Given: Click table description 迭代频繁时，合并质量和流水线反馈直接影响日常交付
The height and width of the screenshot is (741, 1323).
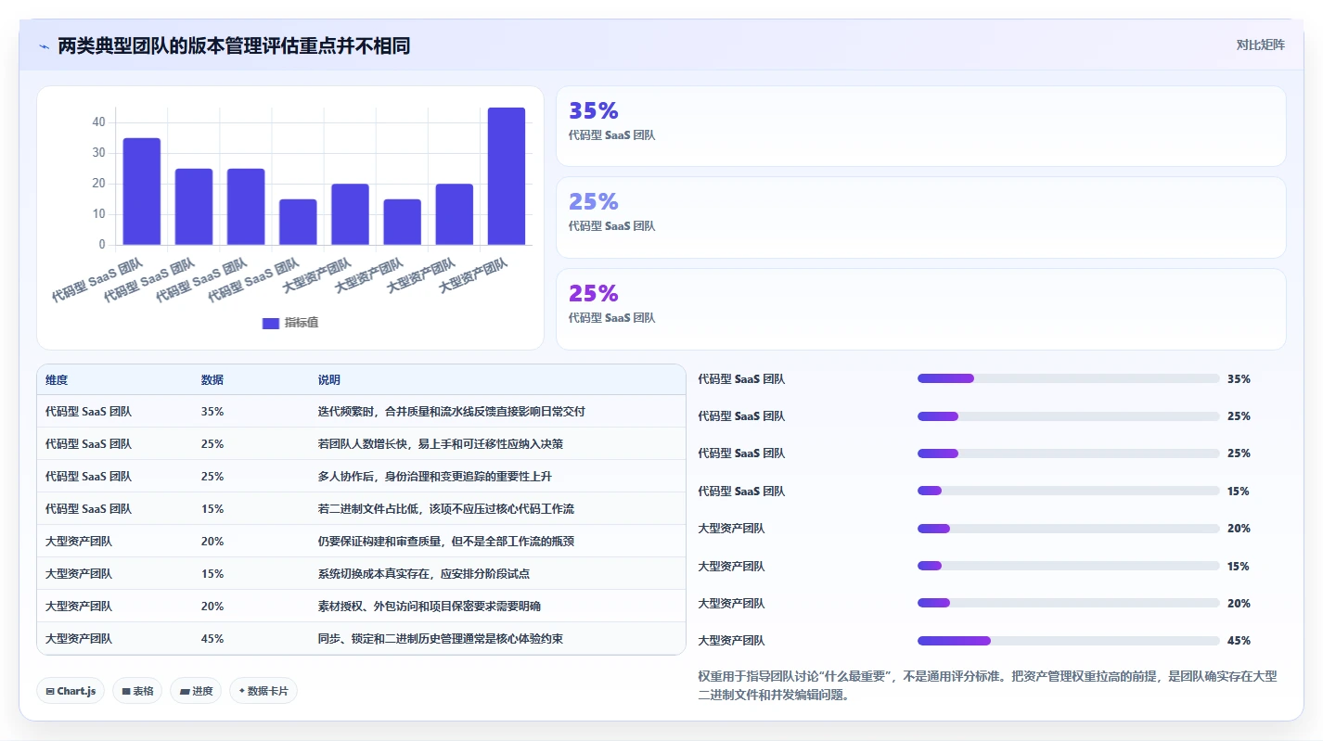Looking at the screenshot, I should coord(452,412).
